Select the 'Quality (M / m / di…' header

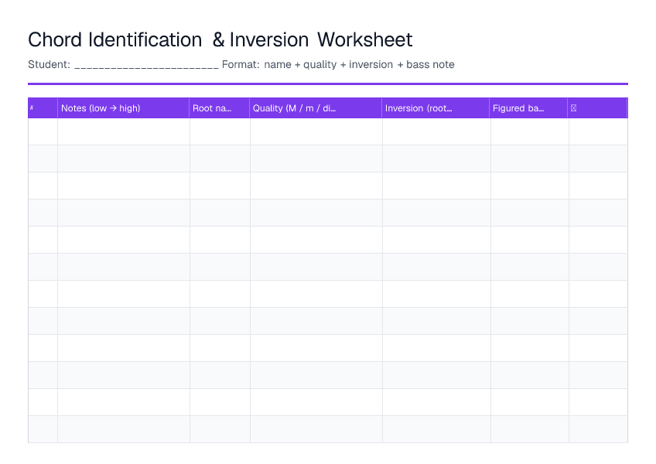pos(316,108)
